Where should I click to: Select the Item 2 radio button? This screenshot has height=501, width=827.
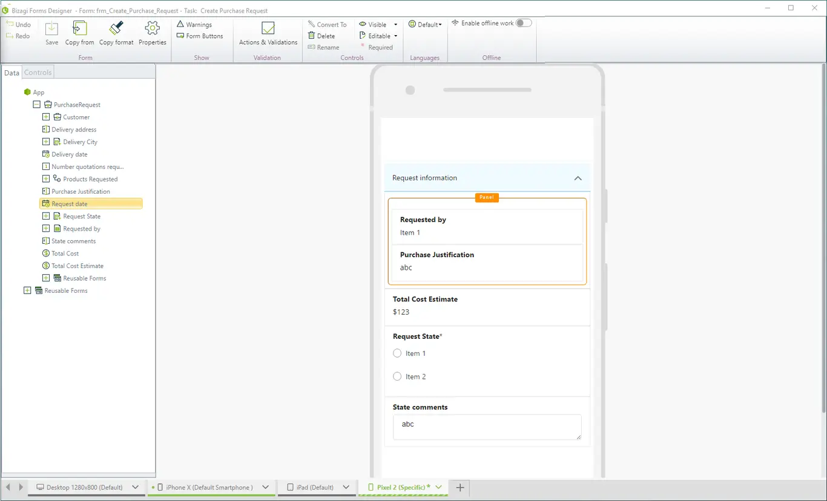click(x=397, y=376)
